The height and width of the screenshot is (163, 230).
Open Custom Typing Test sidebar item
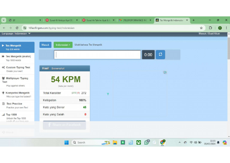[x=17, y=69]
